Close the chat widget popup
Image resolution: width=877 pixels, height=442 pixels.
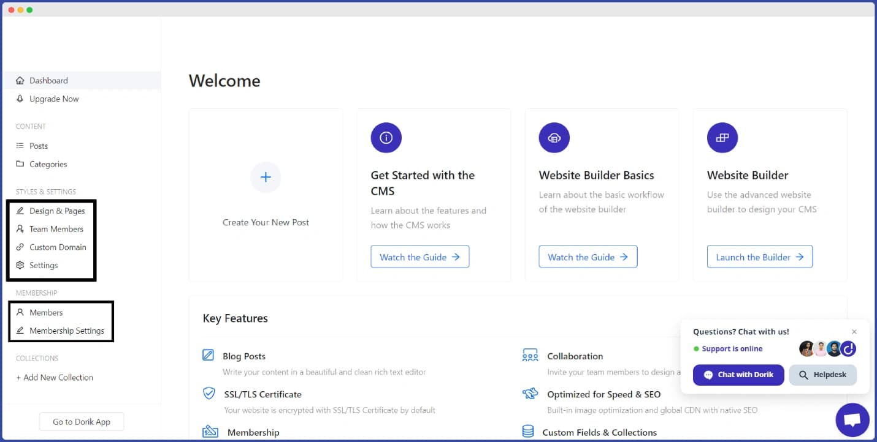click(x=854, y=332)
